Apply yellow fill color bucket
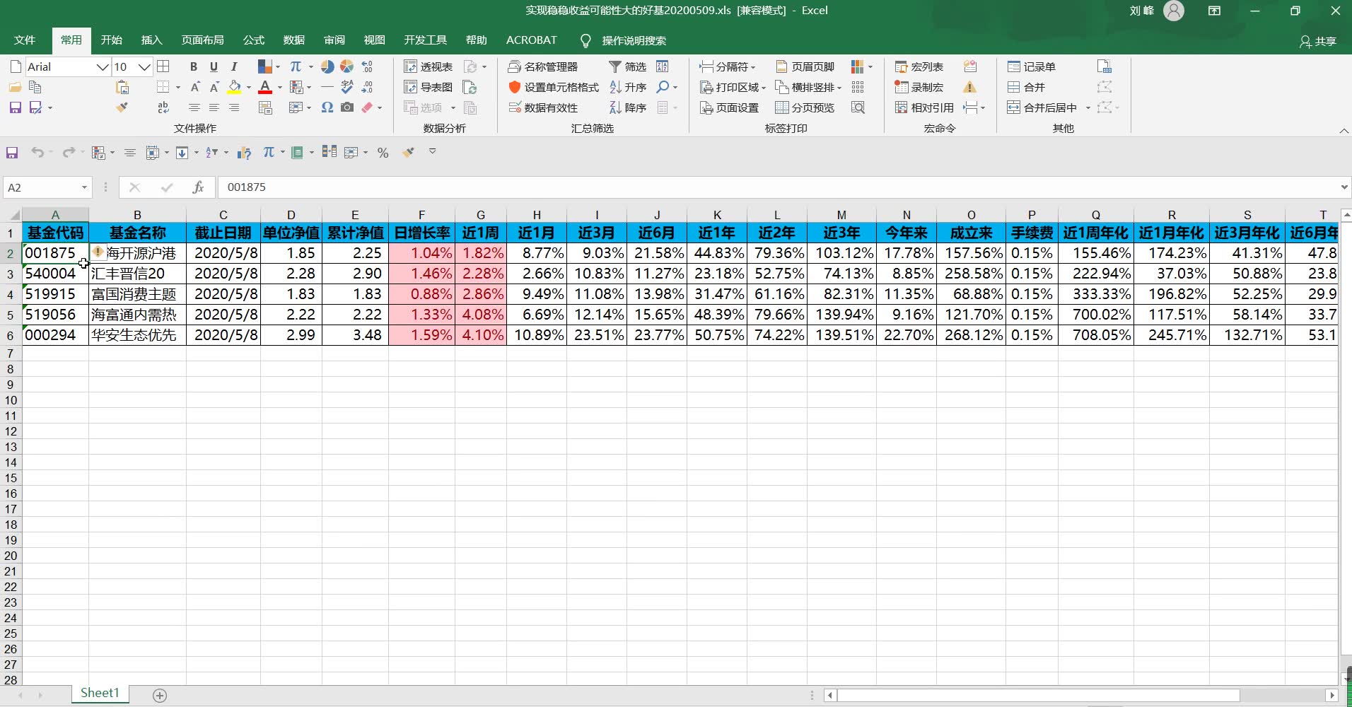The width and height of the screenshot is (1352, 707). (x=234, y=87)
